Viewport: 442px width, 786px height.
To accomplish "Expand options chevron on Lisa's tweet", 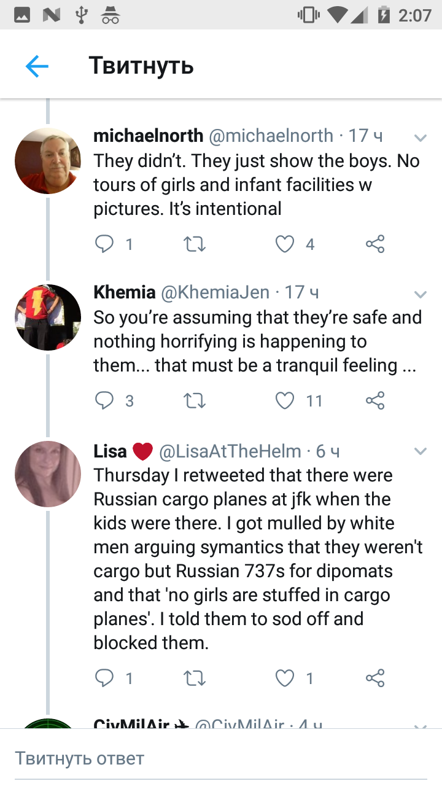I will tap(420, 451).
